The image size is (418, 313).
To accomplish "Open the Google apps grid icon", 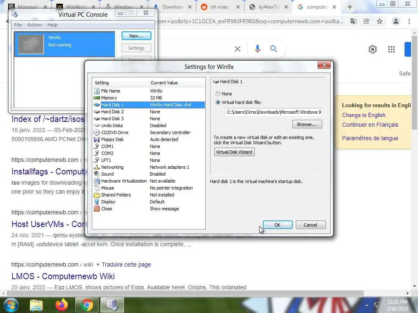I will (391, 49).
